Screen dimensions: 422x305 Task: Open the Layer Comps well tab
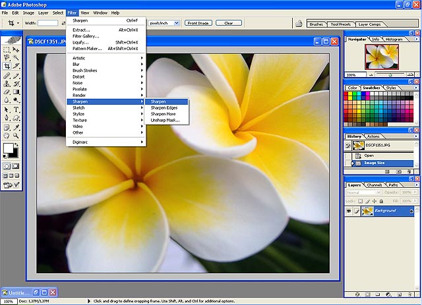point(370,24)
